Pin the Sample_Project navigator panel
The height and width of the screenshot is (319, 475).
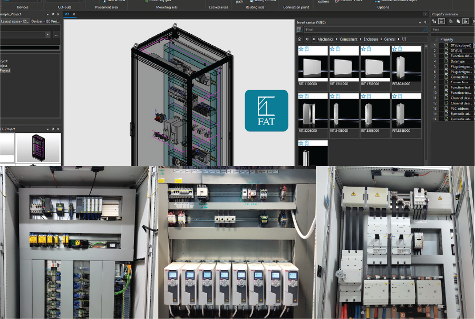tap(53, 14)
